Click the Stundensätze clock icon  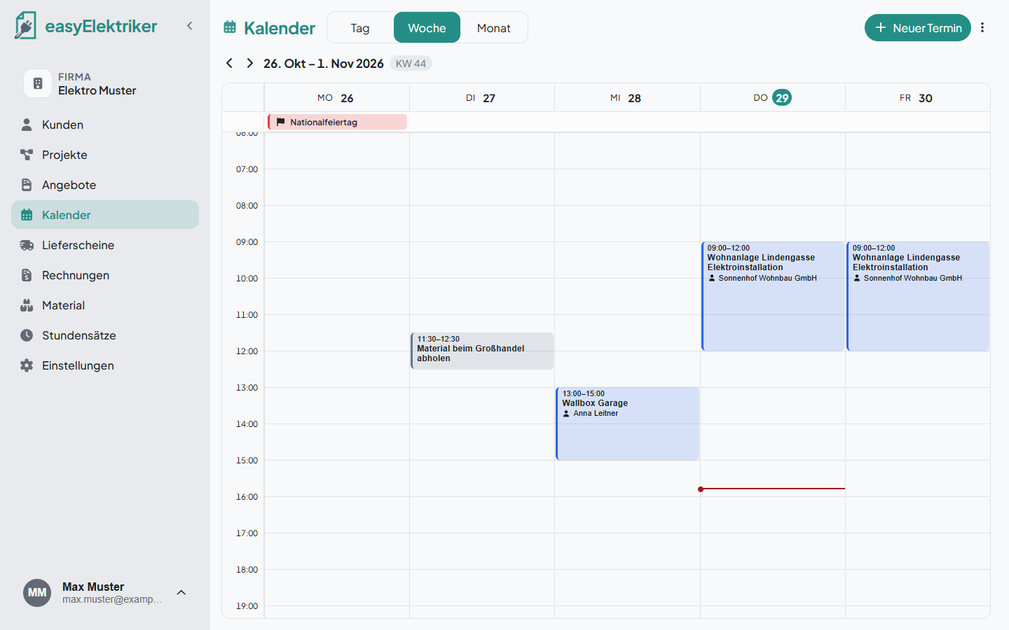27,335
